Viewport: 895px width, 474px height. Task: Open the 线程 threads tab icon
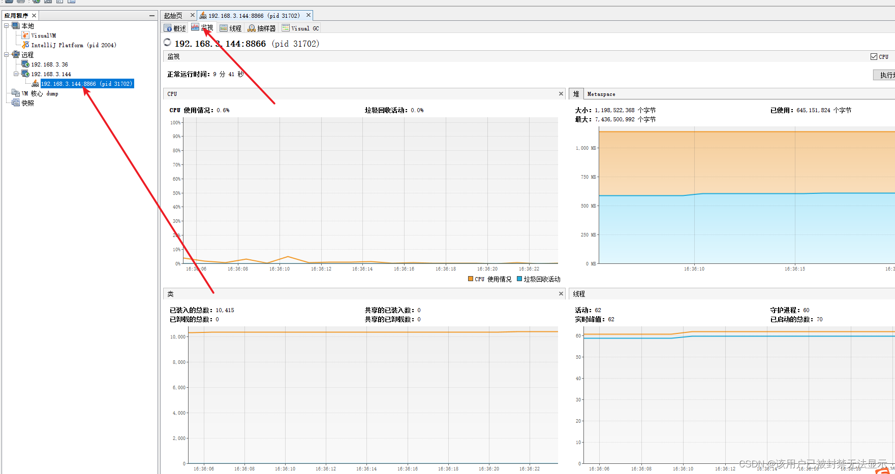(x=224, y=28)
